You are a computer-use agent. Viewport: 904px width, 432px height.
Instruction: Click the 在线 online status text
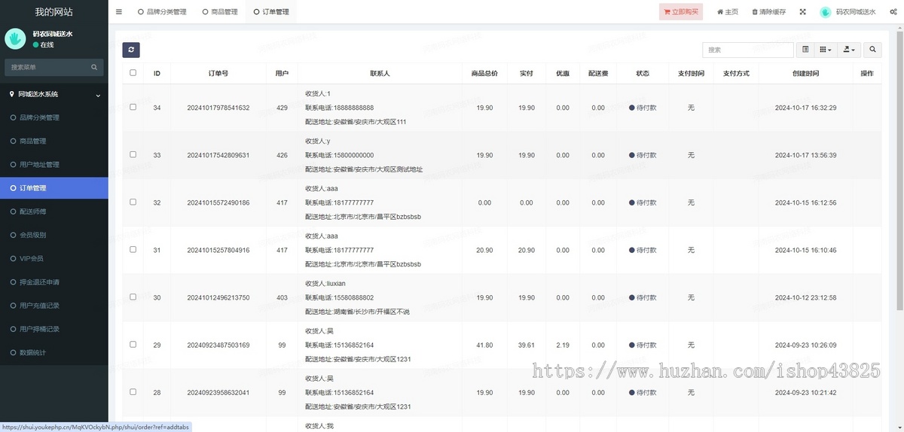pyautogui.click(x=47, y=45)
